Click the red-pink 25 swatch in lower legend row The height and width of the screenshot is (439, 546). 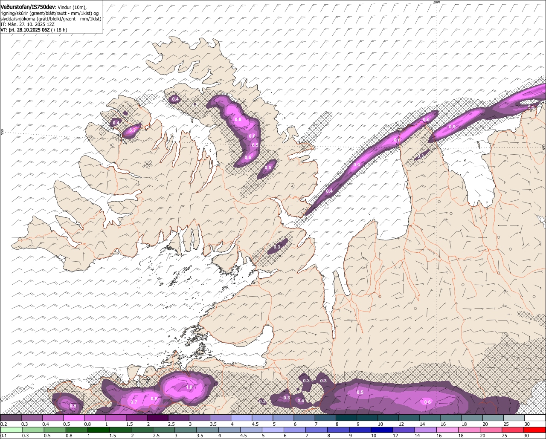(x=513, y=430)
